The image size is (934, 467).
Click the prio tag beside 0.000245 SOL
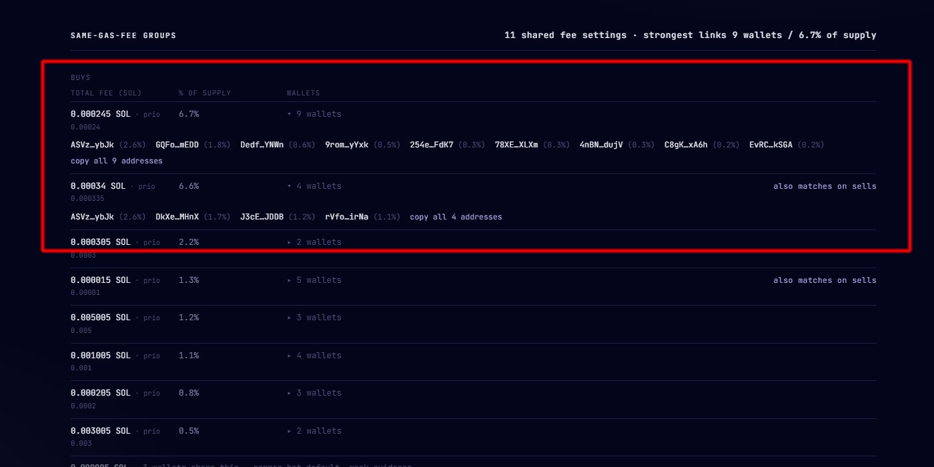pos(151,114)
